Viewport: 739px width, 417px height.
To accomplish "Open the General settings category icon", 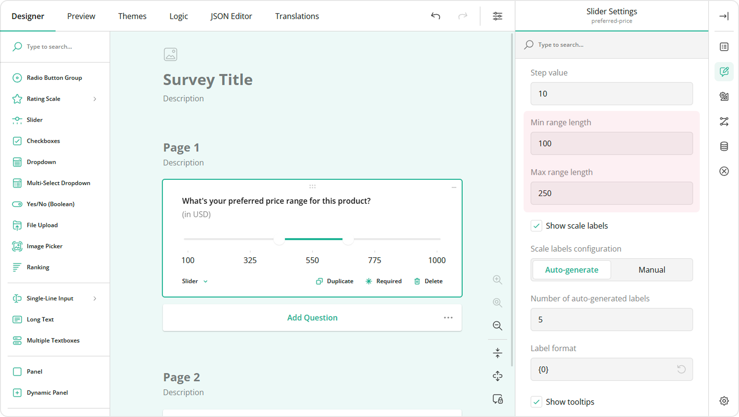I will [x=724, y=47].
